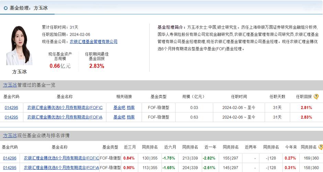Open fund code 014296 in managed funds table
This screenshot has height=172, width=323.
[11, 108]
